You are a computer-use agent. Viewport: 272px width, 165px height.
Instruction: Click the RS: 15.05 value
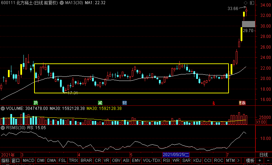pos(36,128)
